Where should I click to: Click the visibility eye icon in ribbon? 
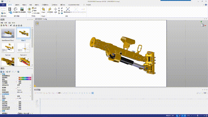[29, 9]
